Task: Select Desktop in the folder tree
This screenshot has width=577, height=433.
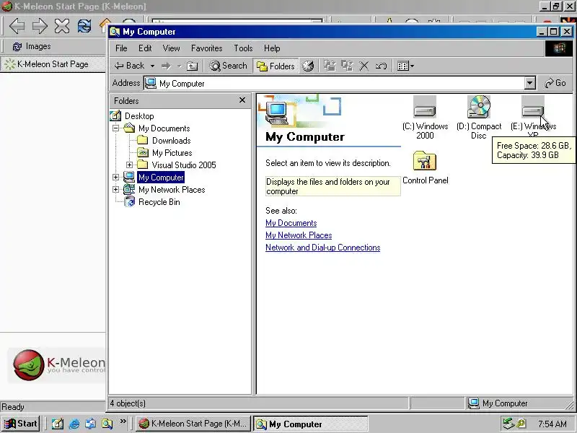Action: coord(139,116)
